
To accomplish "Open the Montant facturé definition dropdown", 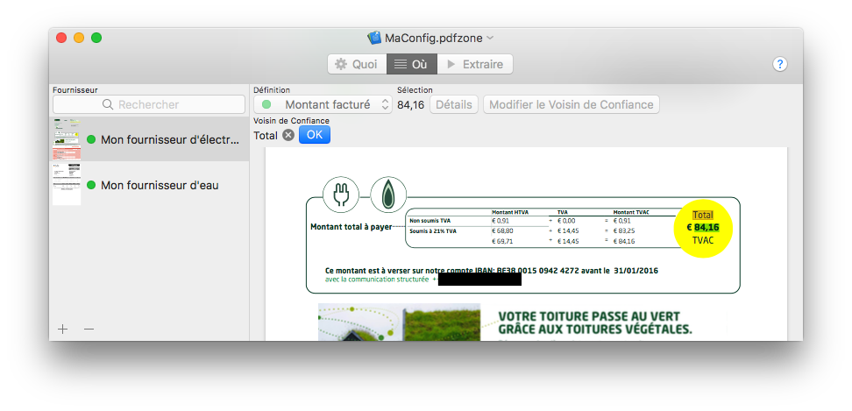I will (x=323, y=104).
